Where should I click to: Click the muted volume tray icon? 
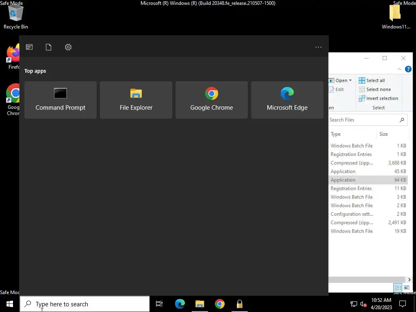click(363, 304)
